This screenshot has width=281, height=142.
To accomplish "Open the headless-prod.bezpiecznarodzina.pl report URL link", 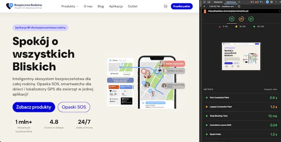I will point(228,11).
